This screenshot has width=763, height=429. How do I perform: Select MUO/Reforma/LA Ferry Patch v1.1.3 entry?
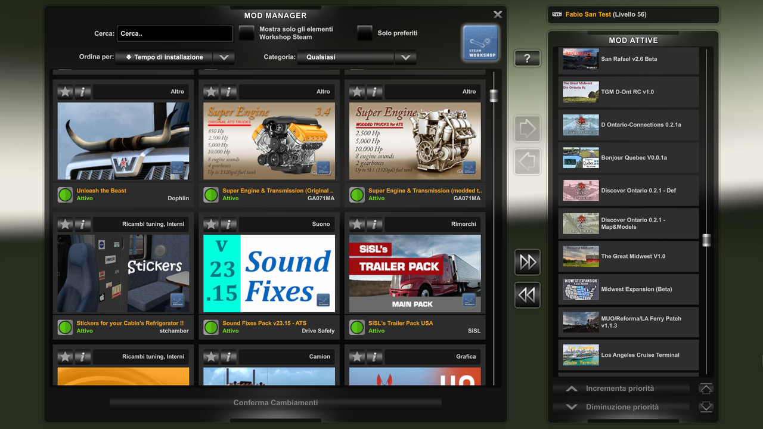(629, 322)
